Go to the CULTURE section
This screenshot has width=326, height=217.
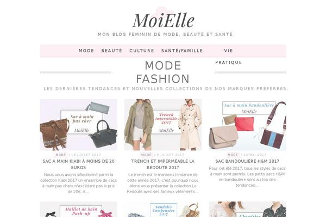(x=142, y=50)
